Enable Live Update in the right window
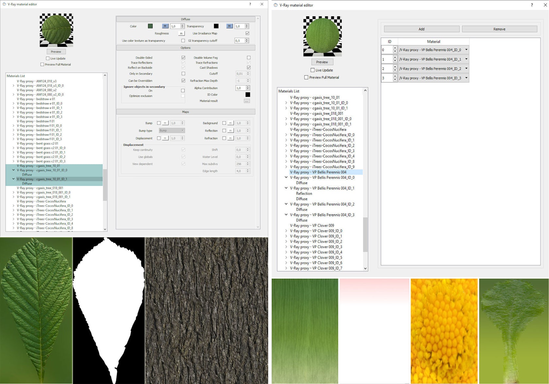The height and width of the screenshot is (384, 549). pyautogui.click(x=312, y=70)
